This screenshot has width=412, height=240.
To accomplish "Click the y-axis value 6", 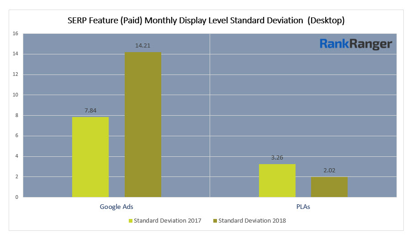I will click(17, 135).
